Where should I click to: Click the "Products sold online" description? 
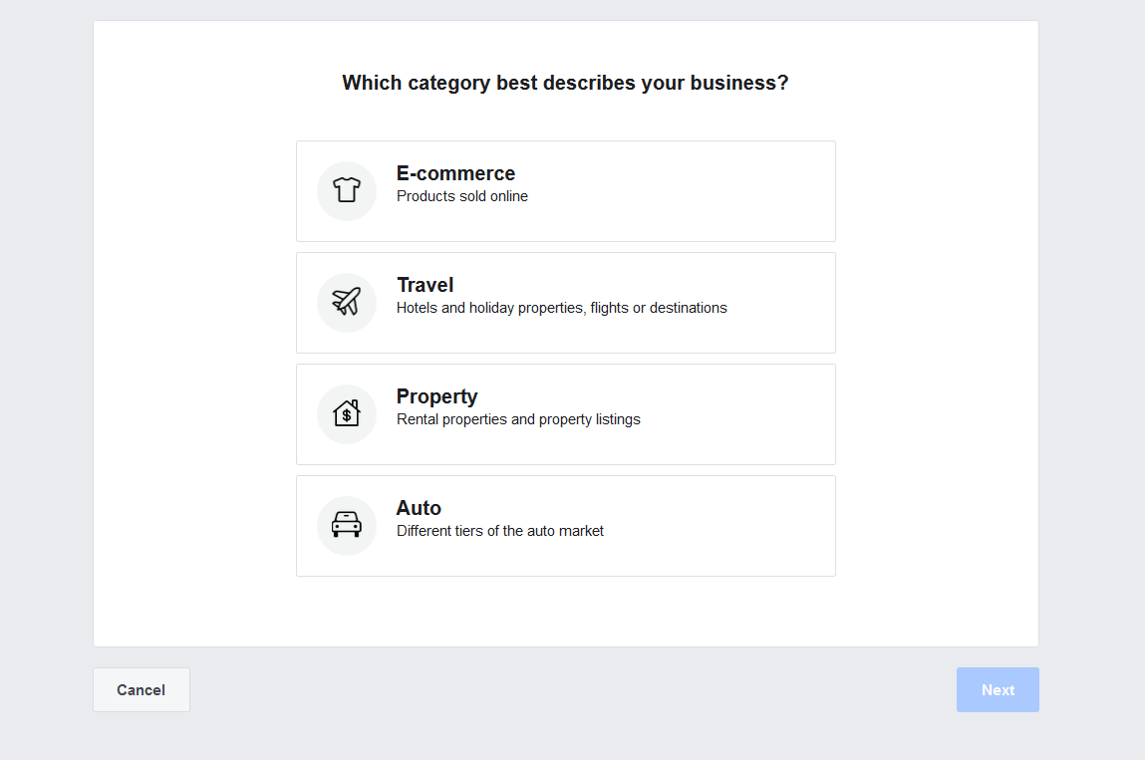click(462, 196)
